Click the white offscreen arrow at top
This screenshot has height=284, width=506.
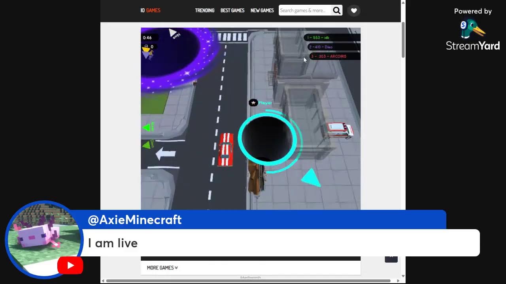pos(173,33)
